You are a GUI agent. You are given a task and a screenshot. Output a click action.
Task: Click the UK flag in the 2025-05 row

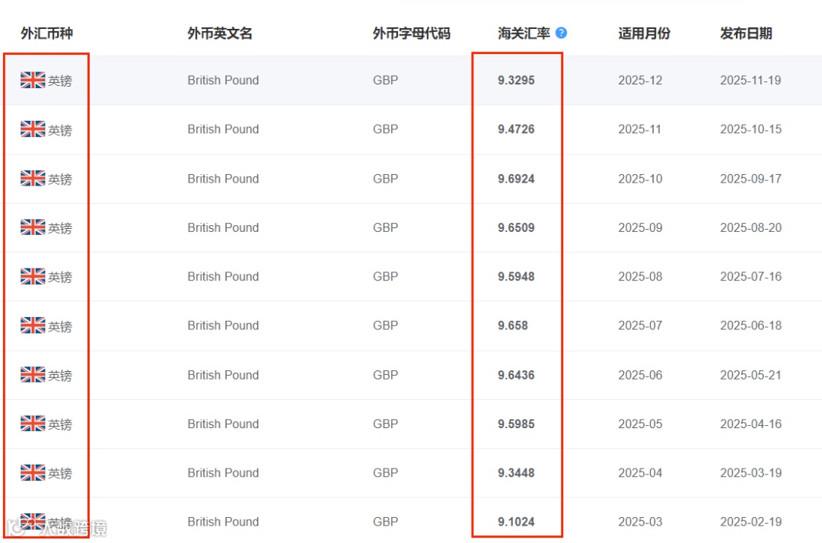point(33,424)
